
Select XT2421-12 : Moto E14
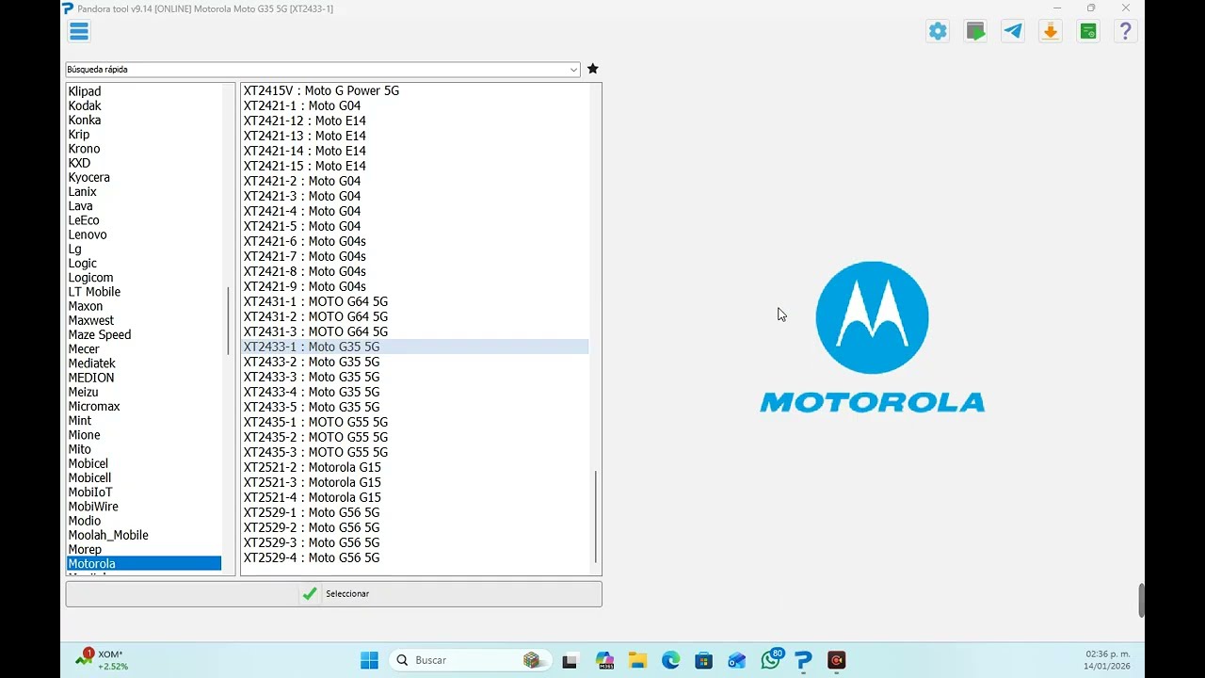click(305, 121)
